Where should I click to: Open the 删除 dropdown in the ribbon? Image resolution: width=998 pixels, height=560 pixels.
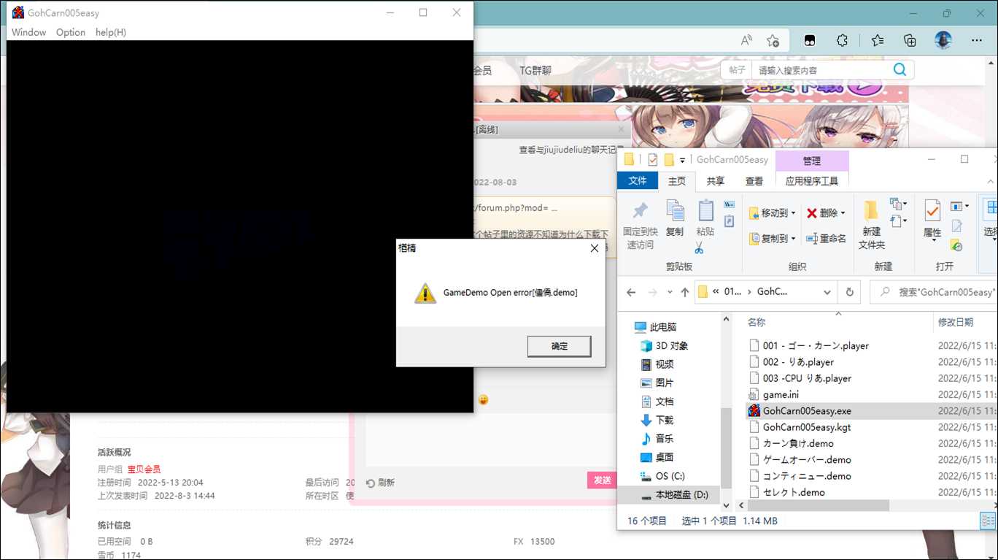[x=826, y=213]
